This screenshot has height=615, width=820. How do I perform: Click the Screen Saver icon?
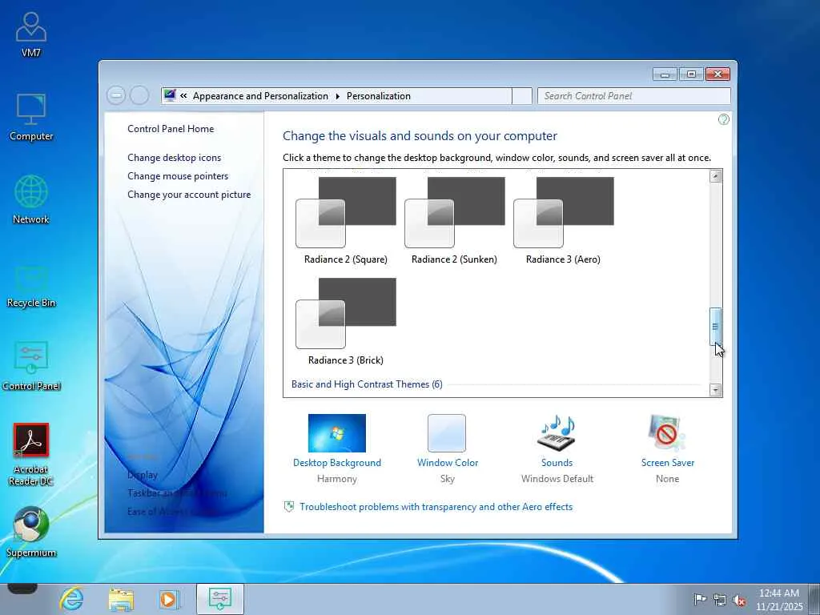tap(667, 433)
